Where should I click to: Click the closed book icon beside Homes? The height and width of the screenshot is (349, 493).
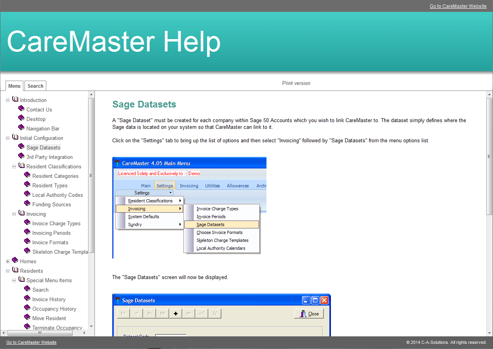click(x=15, y=260)
